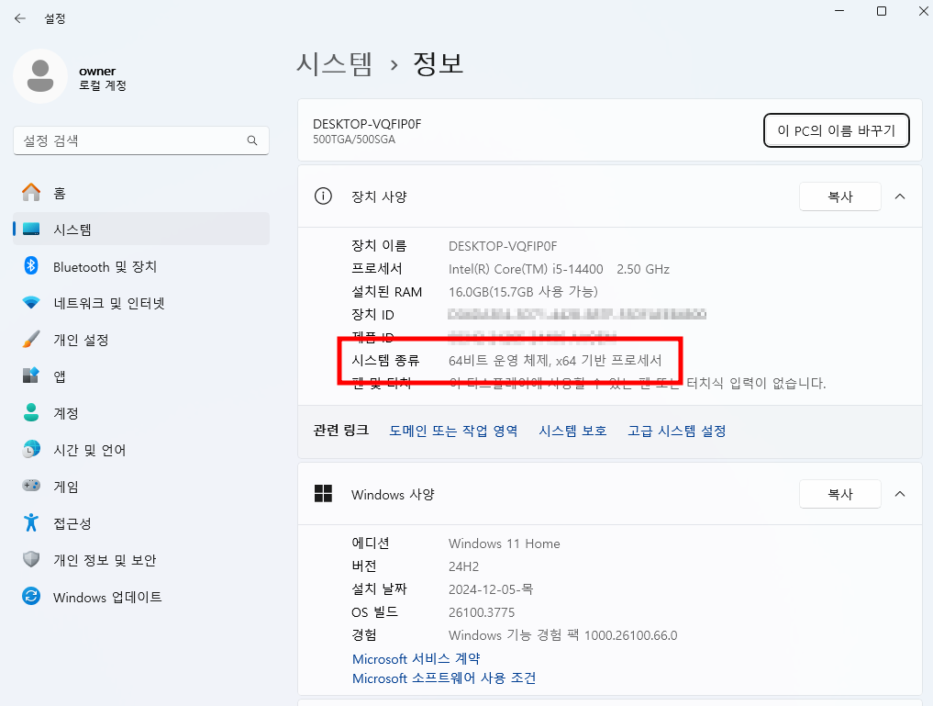The width and height of the screenshot is (933, 706).
Task: Open 고급 시스템 설정 link
Action: pyautogui.click(x=676, y=431)
